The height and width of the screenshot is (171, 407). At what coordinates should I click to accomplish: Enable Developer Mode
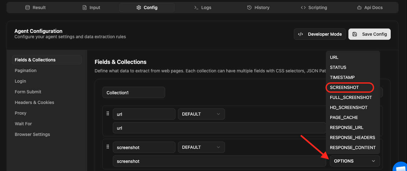coord(320,34)
